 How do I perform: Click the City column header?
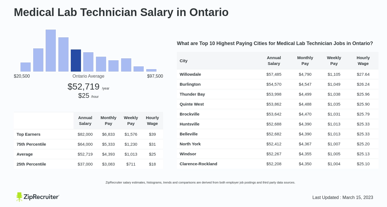[x=184, y=61]
